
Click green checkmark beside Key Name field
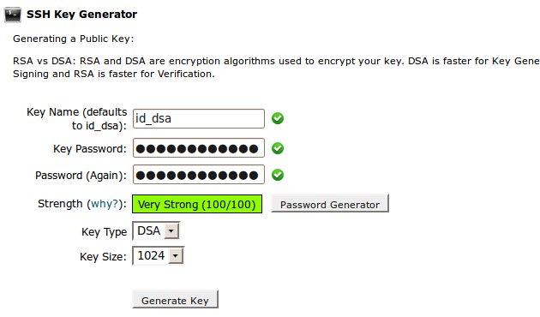[278, 118]
